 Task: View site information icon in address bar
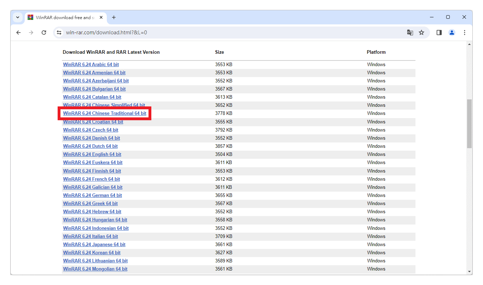pyautogui.click(x=59, y=33)
